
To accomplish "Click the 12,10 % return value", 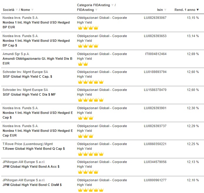I will [193, 180].
